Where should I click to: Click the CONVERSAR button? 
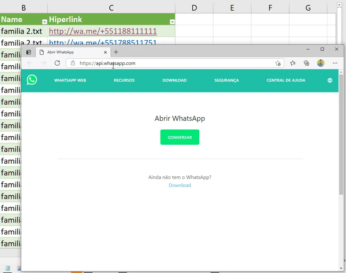coord(180,137)
